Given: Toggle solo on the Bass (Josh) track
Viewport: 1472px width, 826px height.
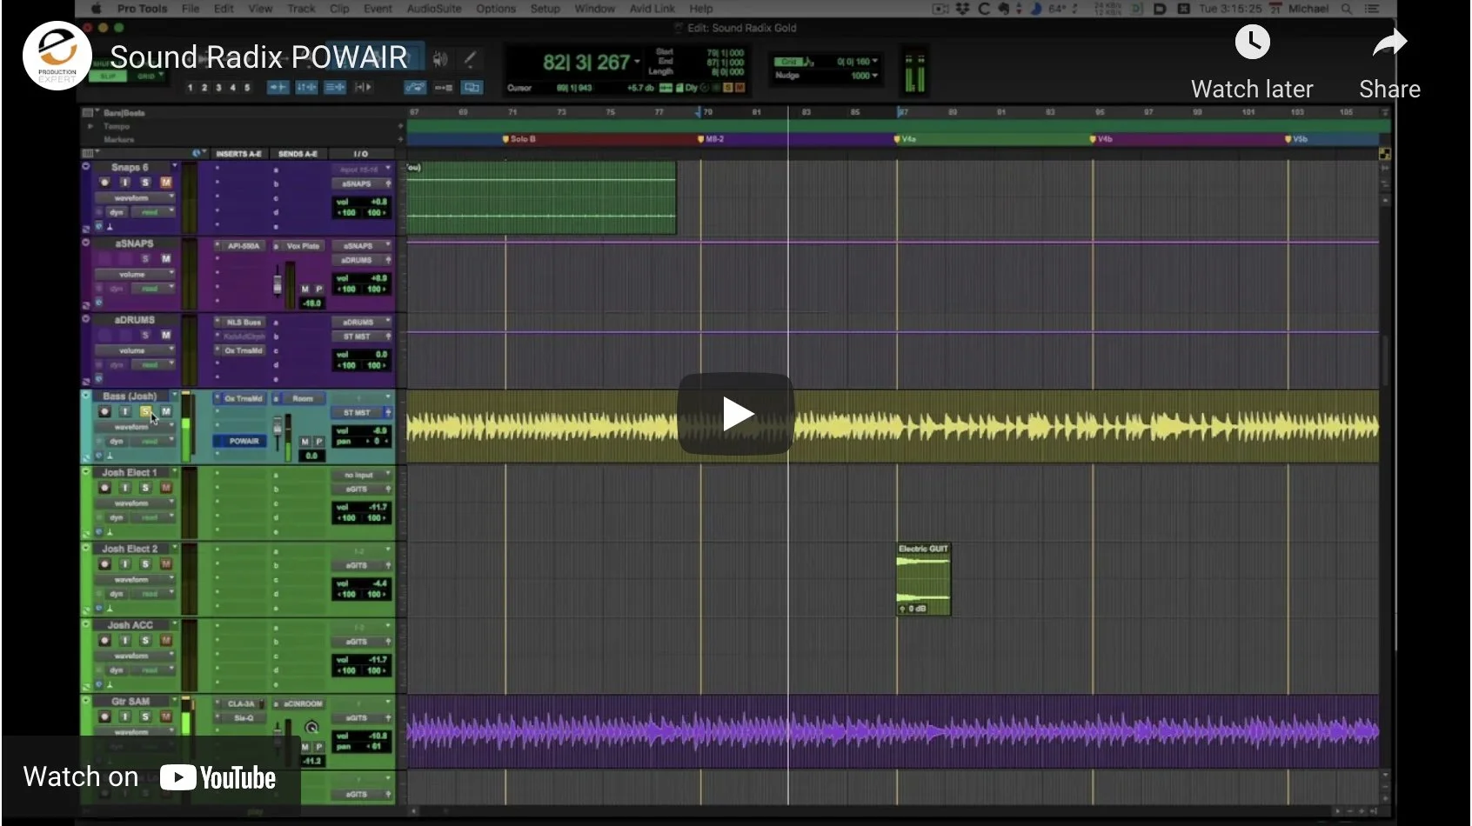Looking at the screenshot, I should pyautogui.click(x=145, y=412).
